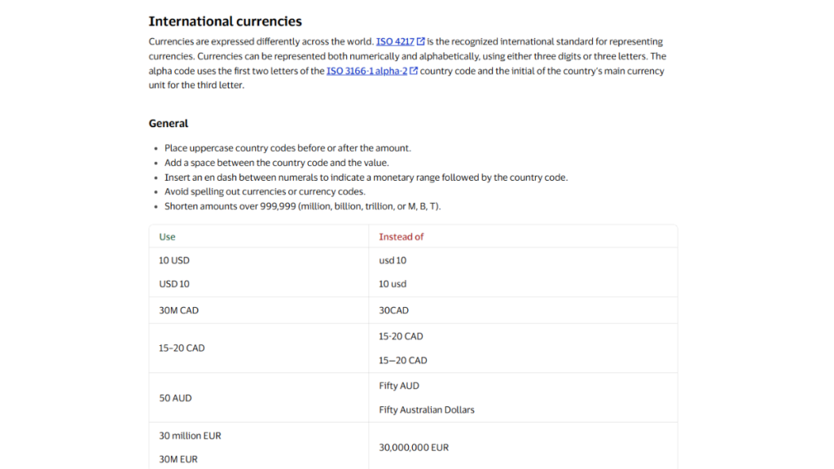Viewport: 834px width, 469px height.
Task: Click the 10 USD table cell
Action: click(x=174, y=261)
